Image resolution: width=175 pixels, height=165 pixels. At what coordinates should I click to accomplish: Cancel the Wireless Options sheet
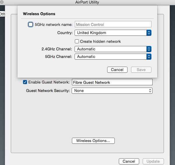[x=117, y=70]
